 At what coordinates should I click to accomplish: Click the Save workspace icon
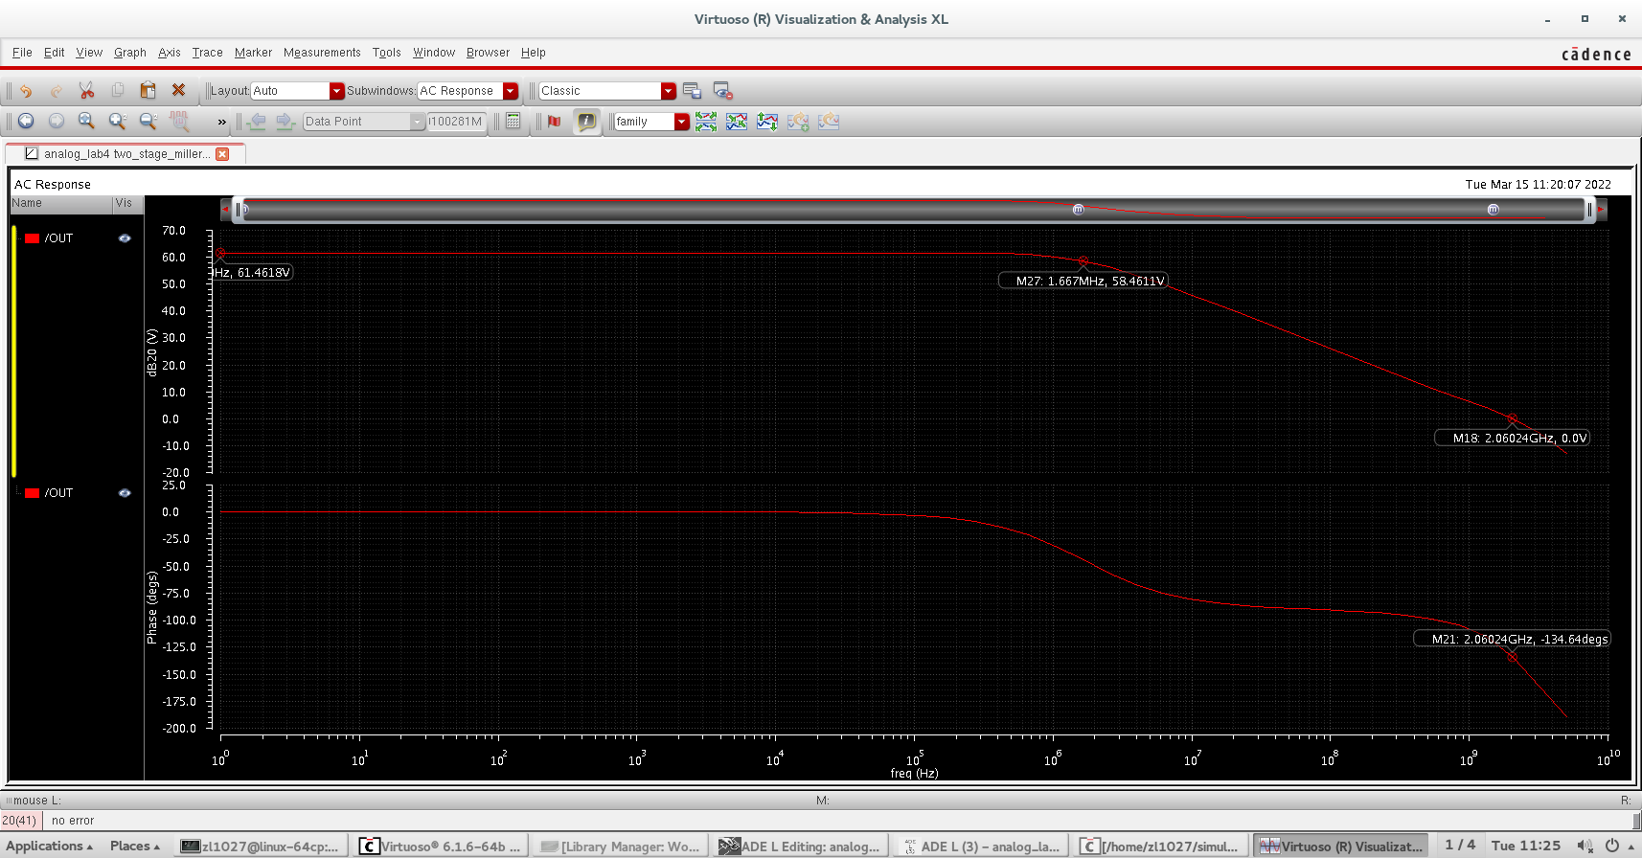tap(693, 91)
